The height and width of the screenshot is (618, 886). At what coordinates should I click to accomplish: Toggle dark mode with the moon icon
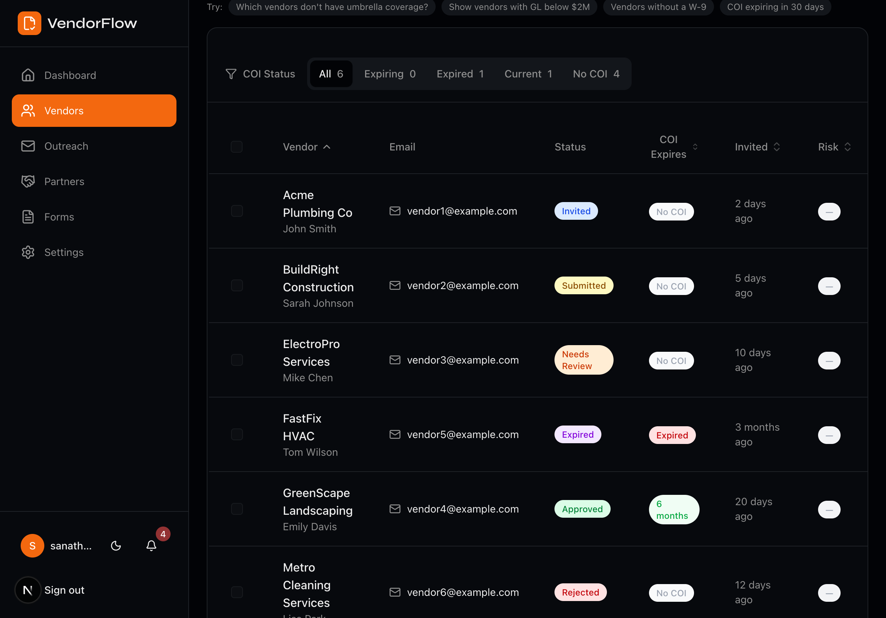116,545
